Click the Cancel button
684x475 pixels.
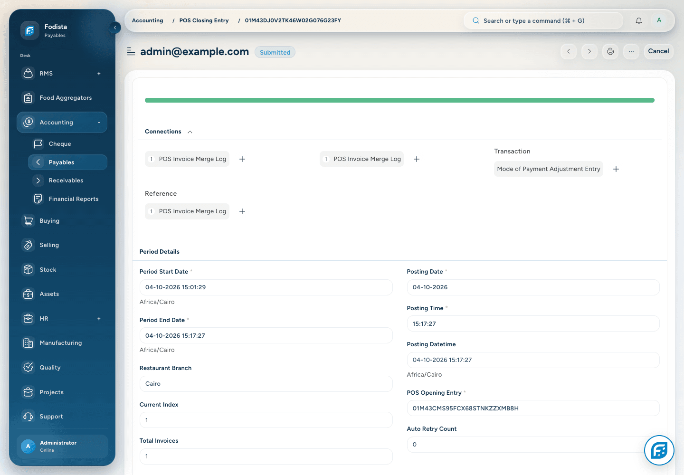(x=658, y=51)
